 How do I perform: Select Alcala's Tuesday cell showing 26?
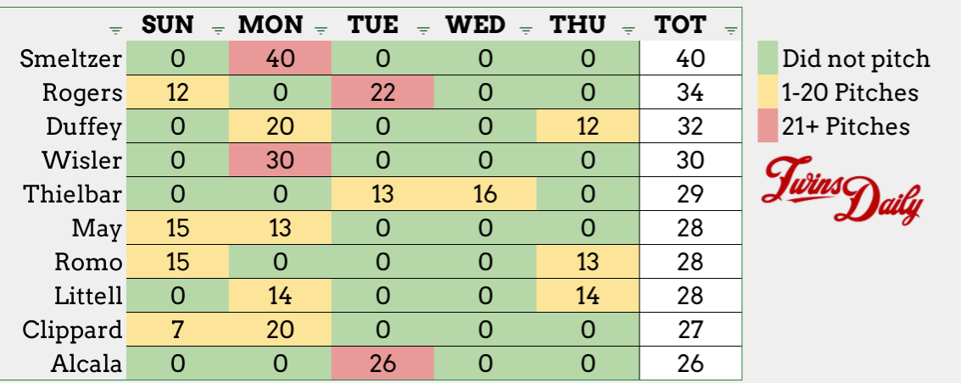tap(383, 364)
